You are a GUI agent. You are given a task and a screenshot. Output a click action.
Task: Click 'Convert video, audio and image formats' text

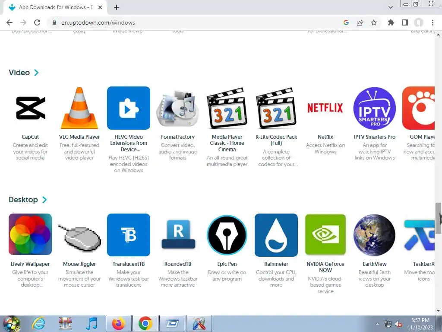click(177, 151)
